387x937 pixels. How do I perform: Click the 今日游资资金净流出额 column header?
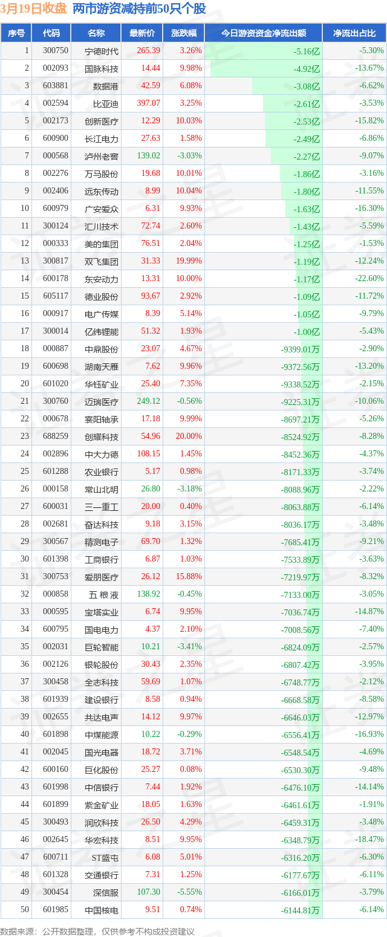pos(263,33)
